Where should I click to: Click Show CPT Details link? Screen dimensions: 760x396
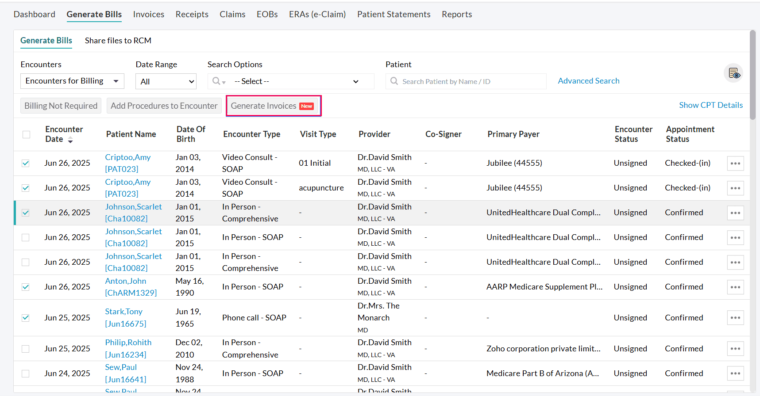click(711, 105)
